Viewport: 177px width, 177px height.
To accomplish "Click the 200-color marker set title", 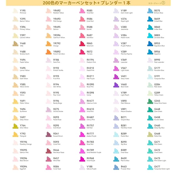I will click(88, 3).
